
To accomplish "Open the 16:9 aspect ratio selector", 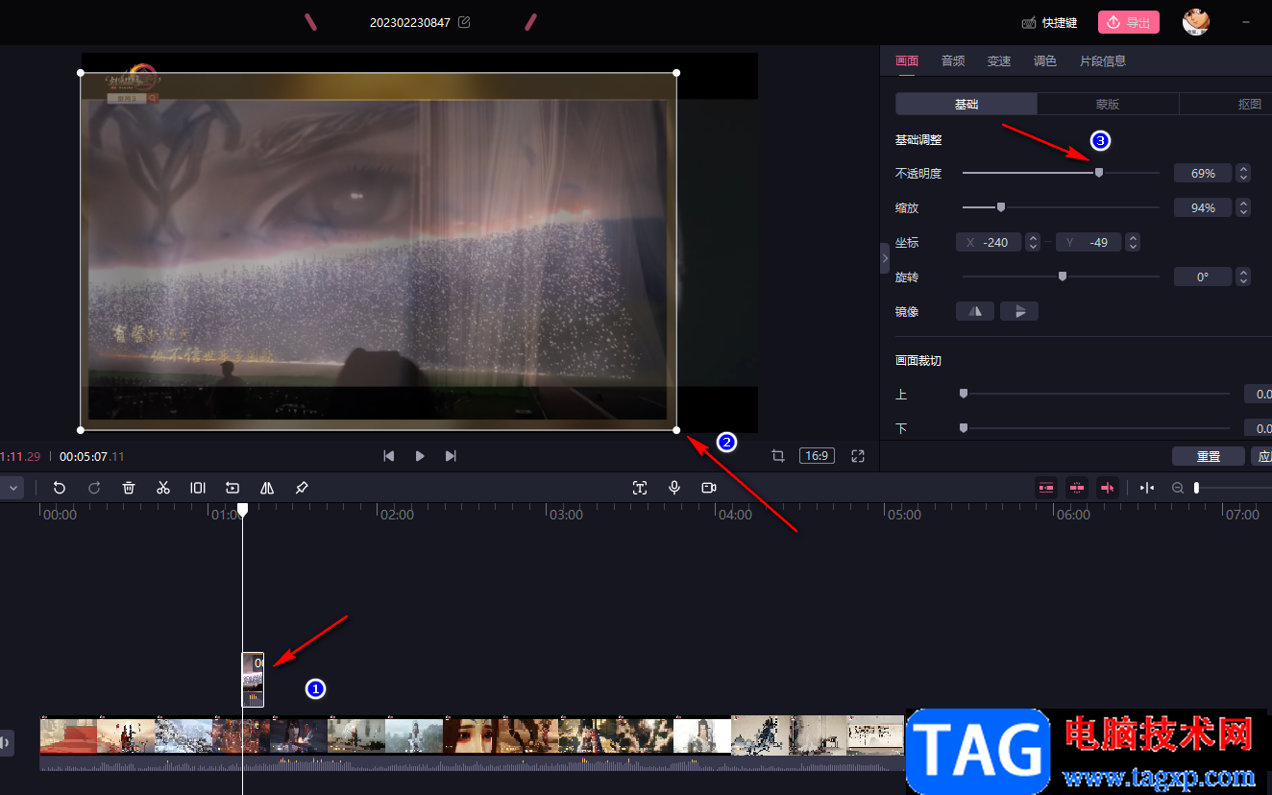I will point(817,456).
